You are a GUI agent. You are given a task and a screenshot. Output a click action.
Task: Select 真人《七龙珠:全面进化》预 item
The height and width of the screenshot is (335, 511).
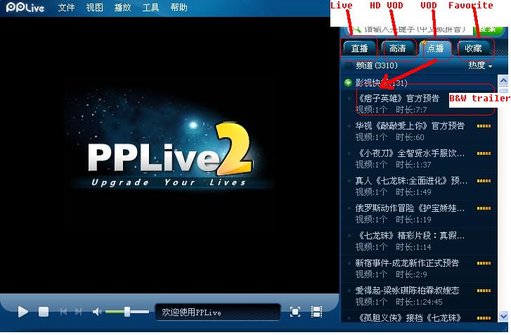[420, 186]
